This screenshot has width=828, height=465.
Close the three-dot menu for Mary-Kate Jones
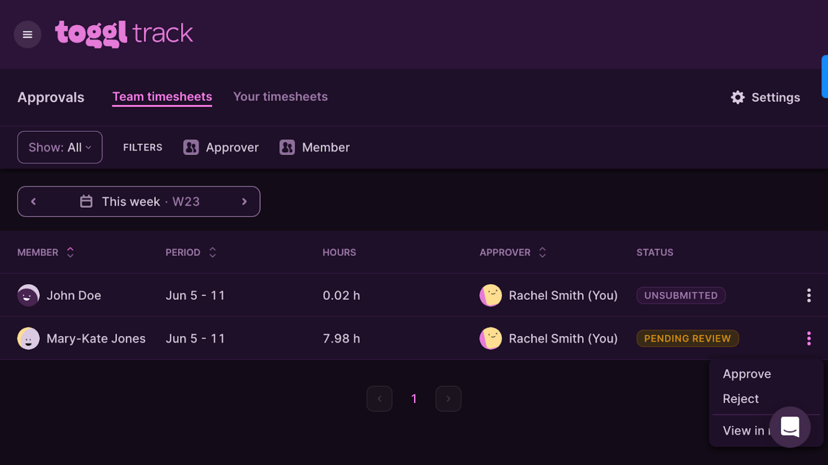coord(809,339)
